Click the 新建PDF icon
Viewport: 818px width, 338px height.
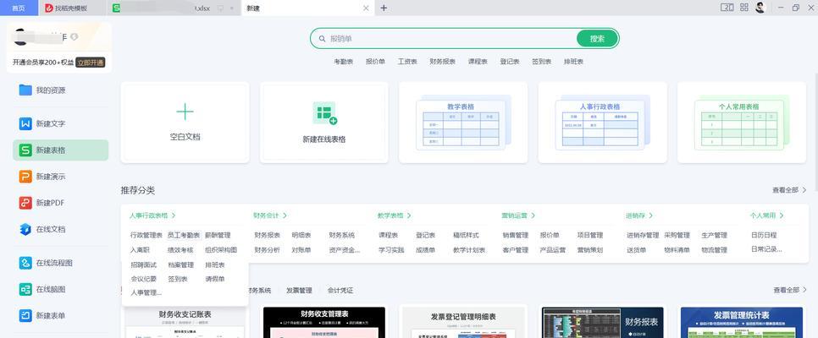pyautogui.click(x=25, y=203)
